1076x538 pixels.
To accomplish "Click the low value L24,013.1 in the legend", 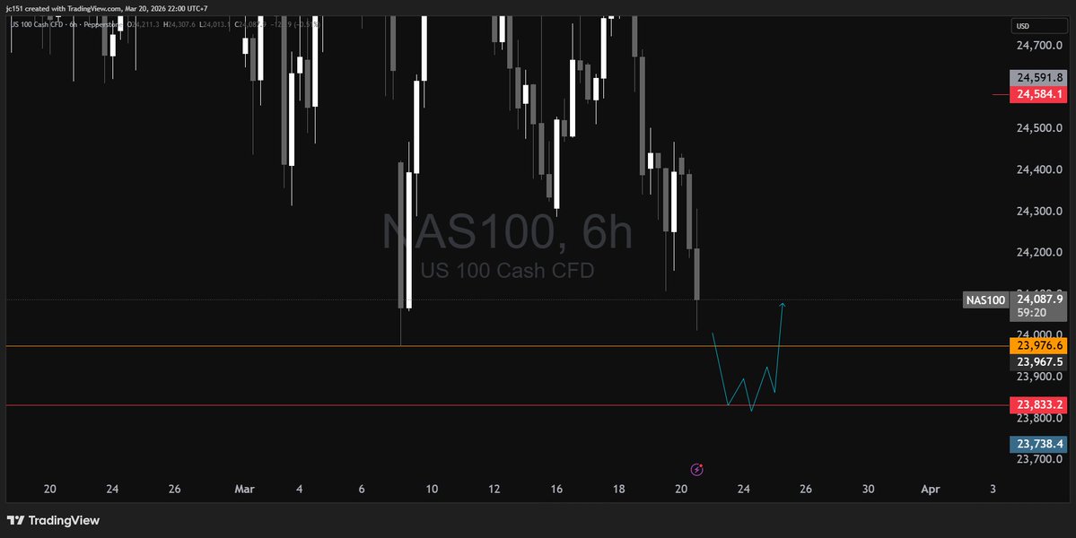I will (x=215, y=24).
